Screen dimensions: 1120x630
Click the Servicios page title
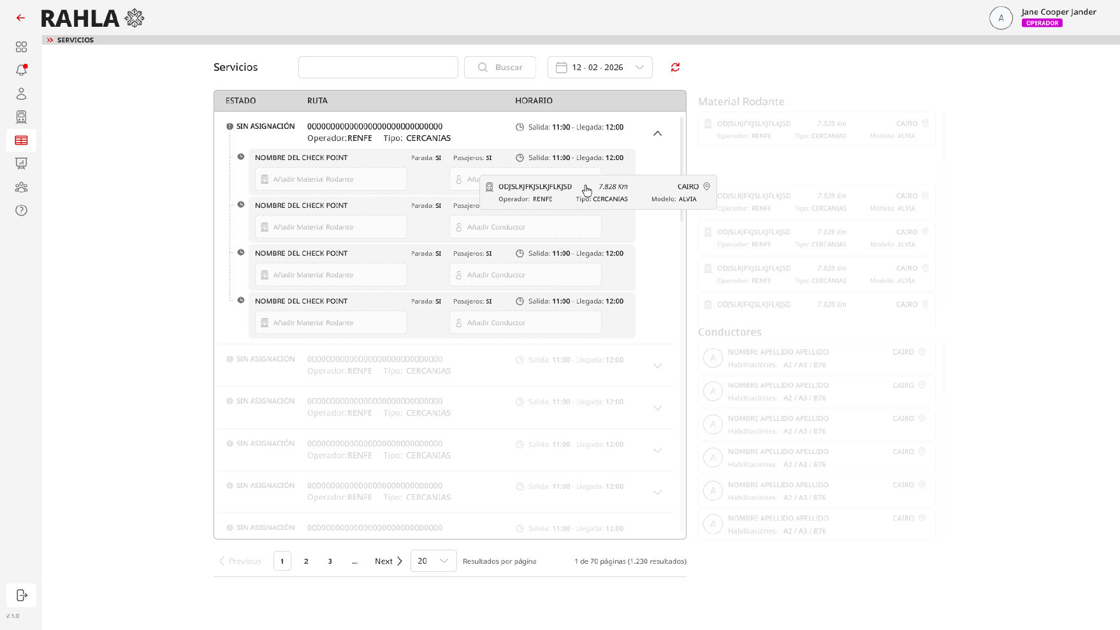pos(236,67)
